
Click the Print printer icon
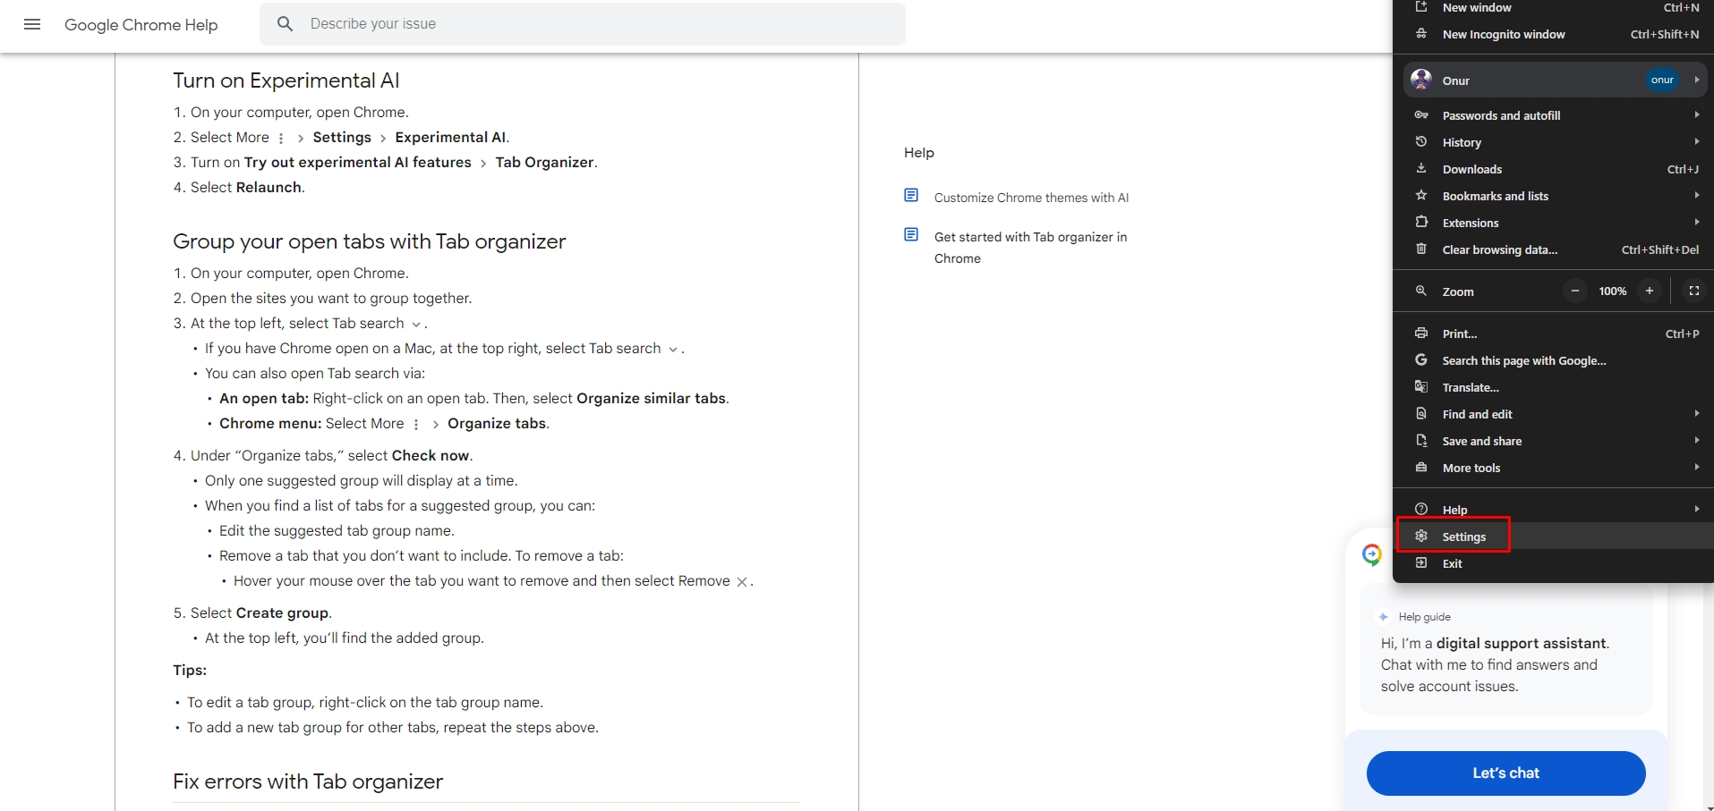click(x=1421, y=334)
